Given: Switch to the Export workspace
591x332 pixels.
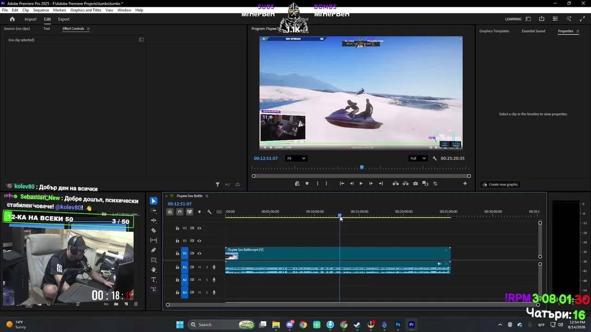Looking at the screenshot, I should pos(64,19).
